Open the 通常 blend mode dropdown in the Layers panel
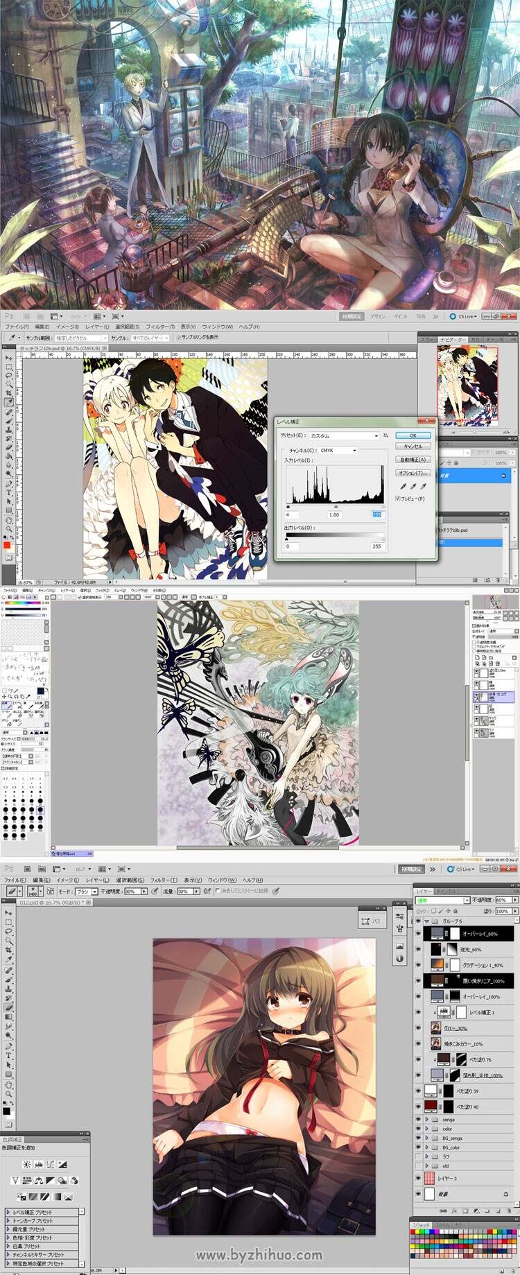 pyautogui.click(x=443, y=901)
